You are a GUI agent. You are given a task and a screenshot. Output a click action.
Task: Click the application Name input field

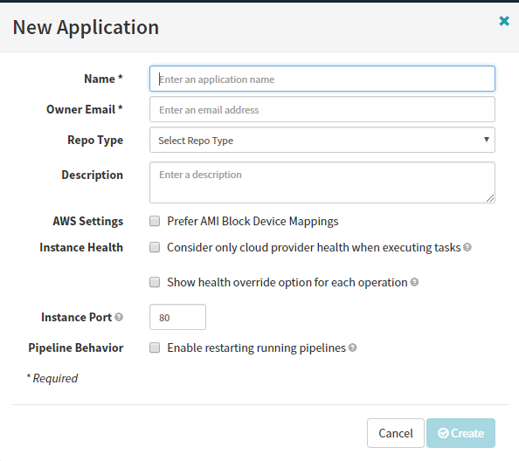[x=322, y=79]
